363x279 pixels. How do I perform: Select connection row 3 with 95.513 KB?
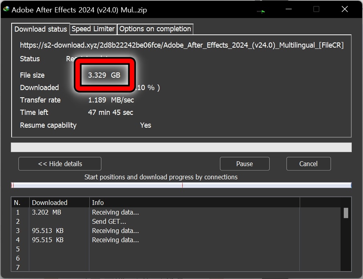(176, 231)
